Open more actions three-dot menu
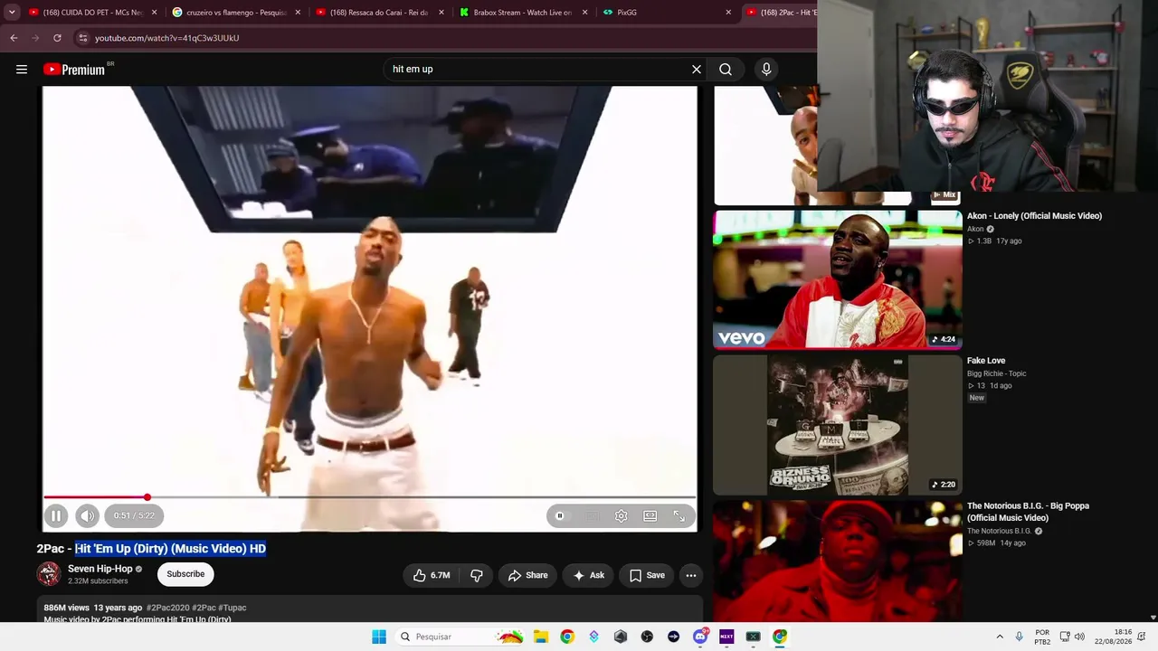1158x651 pixels. [691, 575]
